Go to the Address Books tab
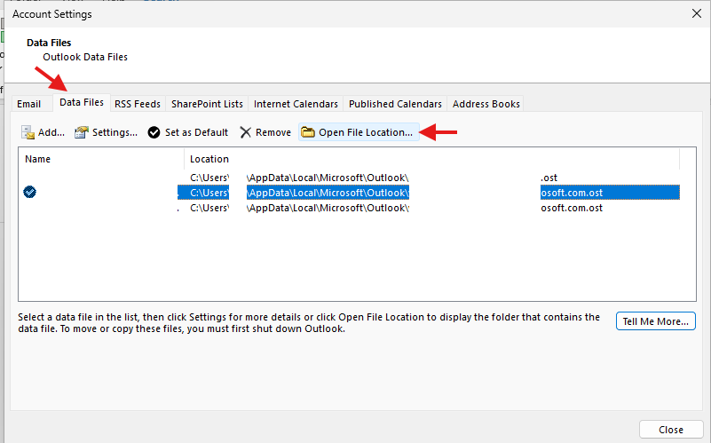Viewport: 711px width, 443px height. coord(486,104)
